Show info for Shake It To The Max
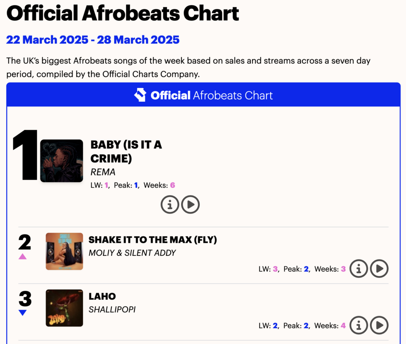Image resolution: width=406 pixels, height=344 pixels. [359, 269]
